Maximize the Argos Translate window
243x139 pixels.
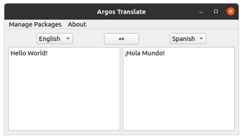(216, 12)
